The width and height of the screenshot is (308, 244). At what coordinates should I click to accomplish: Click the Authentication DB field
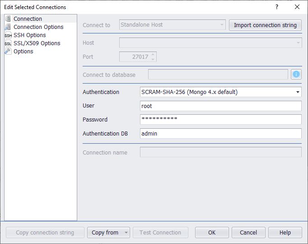pos(221,134)
